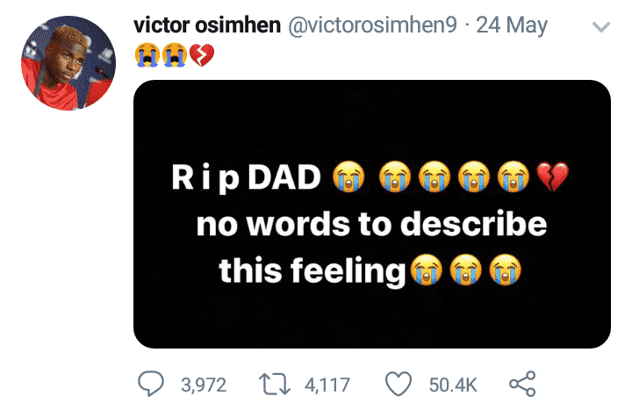632x410 pixels.
Task: Click the broken heart emoji inside the image
Action: coord(552,178)
